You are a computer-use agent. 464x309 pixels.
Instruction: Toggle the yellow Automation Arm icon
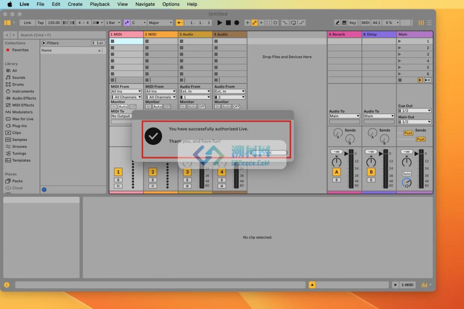pyautogui.click(x=254, y=22)
